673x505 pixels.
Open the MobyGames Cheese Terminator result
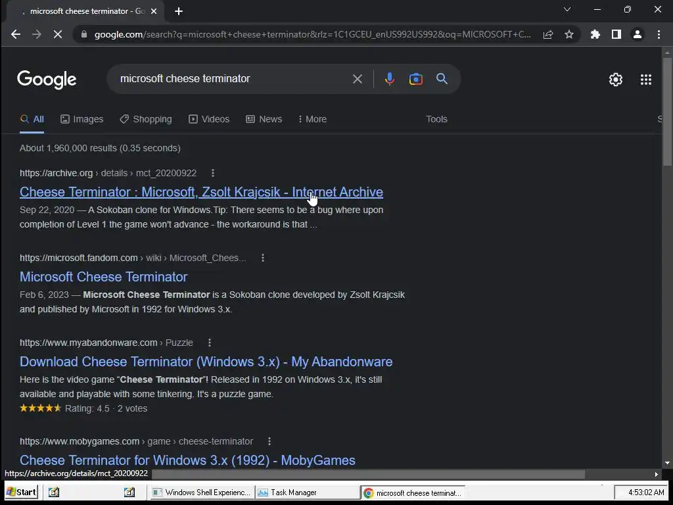tap(187, 460)
